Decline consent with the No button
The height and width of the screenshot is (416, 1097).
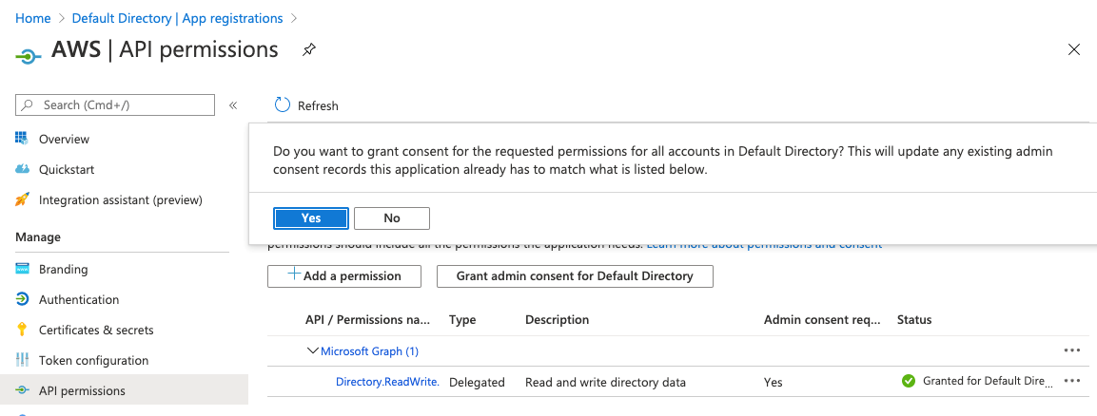(392, 217)
